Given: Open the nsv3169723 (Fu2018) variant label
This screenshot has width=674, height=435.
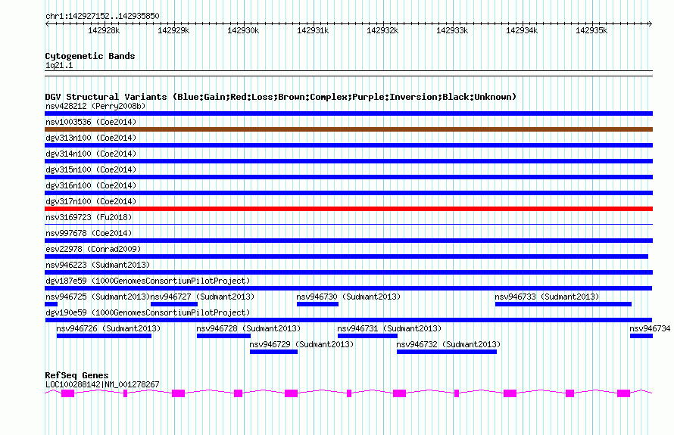Looking at the screenshot, I should pyautogui.click(x=89, y=217).
